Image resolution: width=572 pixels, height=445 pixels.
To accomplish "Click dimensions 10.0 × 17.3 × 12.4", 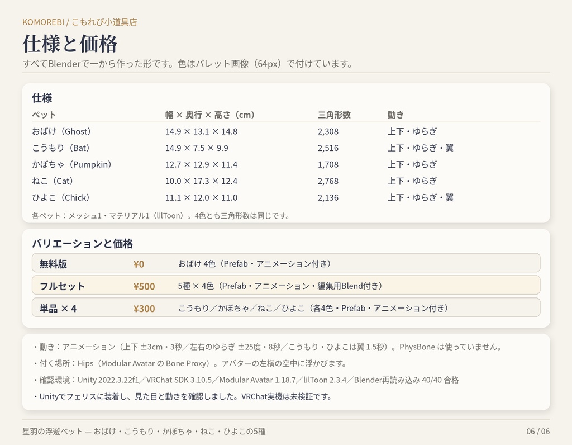I will (201, 181).
